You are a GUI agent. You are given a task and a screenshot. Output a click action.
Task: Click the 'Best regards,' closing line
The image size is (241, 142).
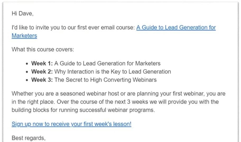[x=29, y=138]
